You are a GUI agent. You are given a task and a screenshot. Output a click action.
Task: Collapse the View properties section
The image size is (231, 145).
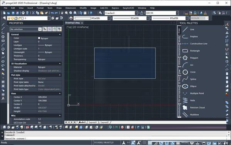[x=60, y=94]
